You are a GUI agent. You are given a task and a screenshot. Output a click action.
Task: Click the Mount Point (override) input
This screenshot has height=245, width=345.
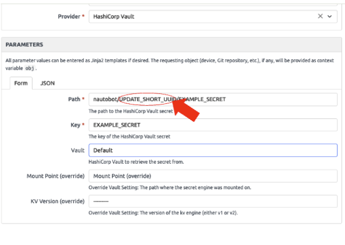(213, 176)
